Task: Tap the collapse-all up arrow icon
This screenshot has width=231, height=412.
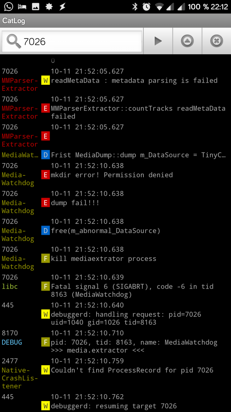Action: [187, 41]
